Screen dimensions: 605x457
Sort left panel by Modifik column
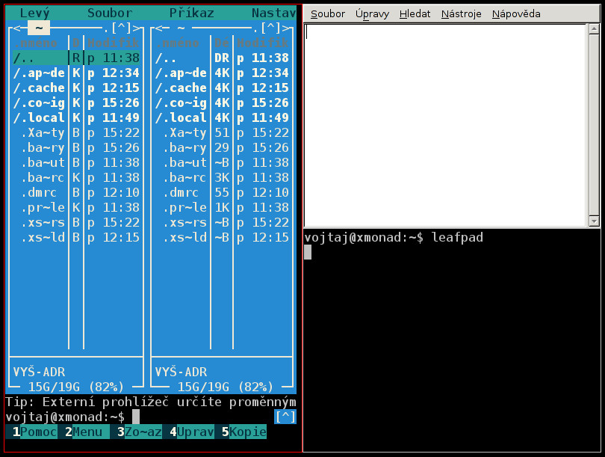[x=113, y=43]
